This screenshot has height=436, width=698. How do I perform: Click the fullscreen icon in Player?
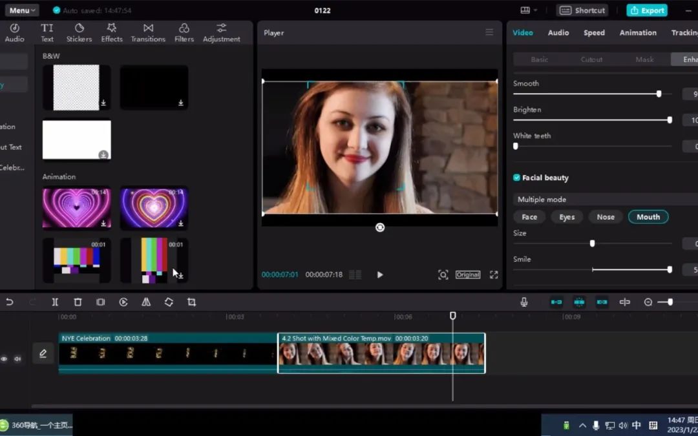[494, 275]
